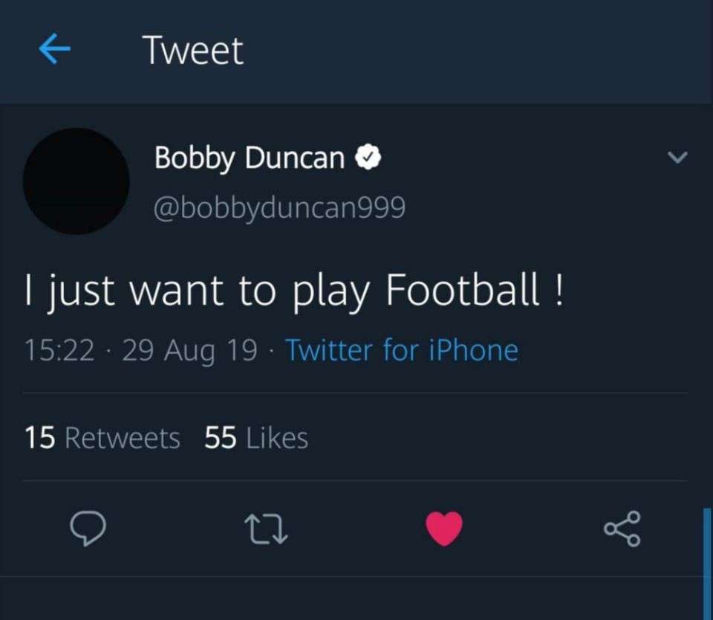Click the Bobby Duncan display name
Screen dimensions: 713x620
(250, 158)
